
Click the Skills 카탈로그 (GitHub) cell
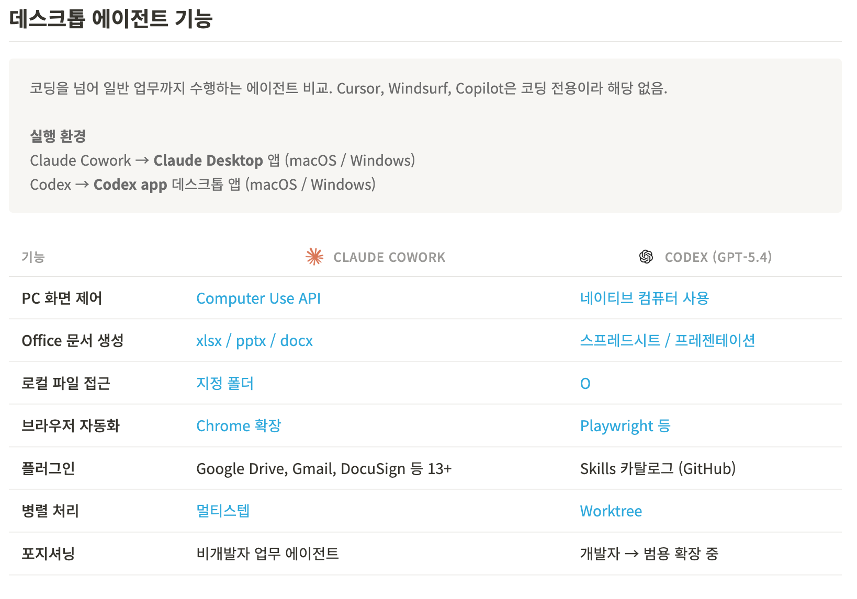pyautogui.click(x=658, y=469)
